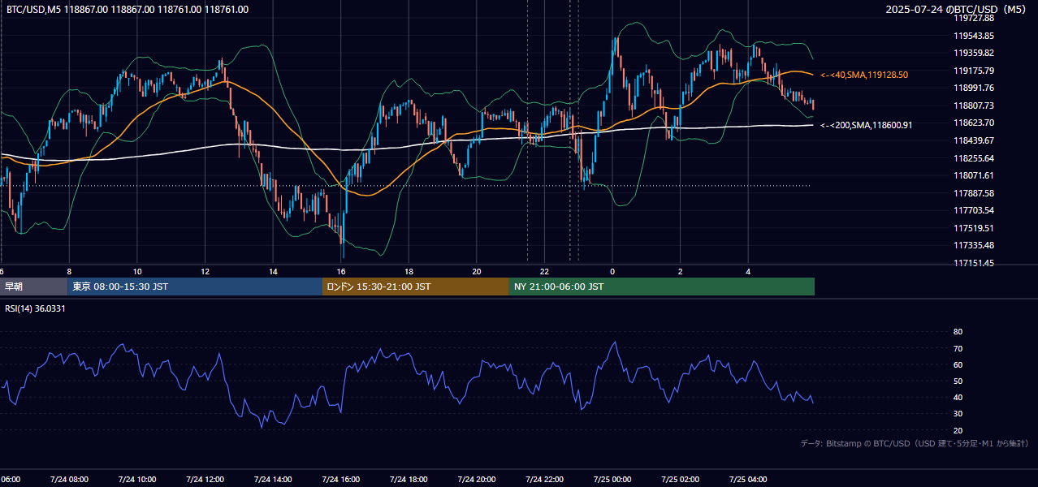Click the 200 SMA label reading 118600.91
Viewport: 1038px width, 487px height.
(867, 125)
